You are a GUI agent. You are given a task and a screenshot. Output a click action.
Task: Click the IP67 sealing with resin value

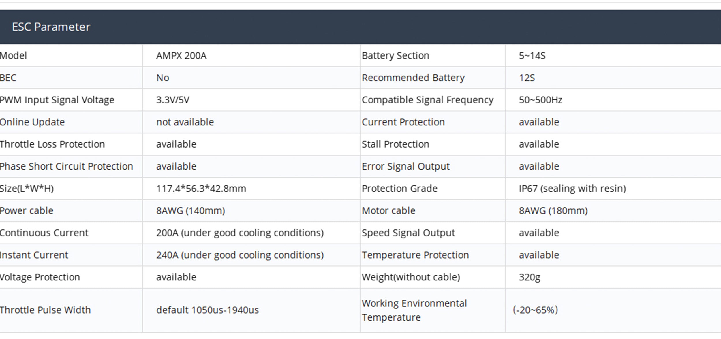572,189
